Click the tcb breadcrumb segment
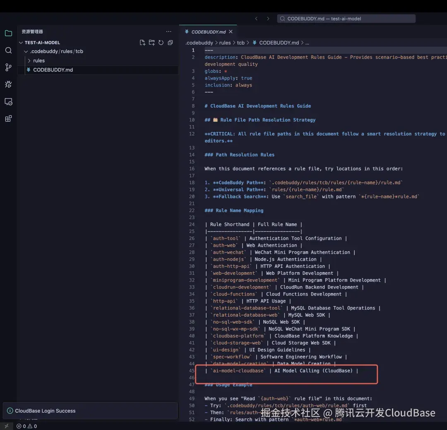447x430 pixels. pyautogui.click(x=240, y=43)
